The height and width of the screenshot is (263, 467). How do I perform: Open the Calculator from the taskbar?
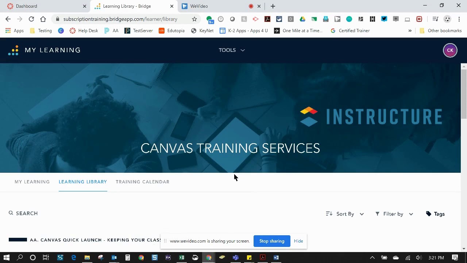click(x=128, y=258)
